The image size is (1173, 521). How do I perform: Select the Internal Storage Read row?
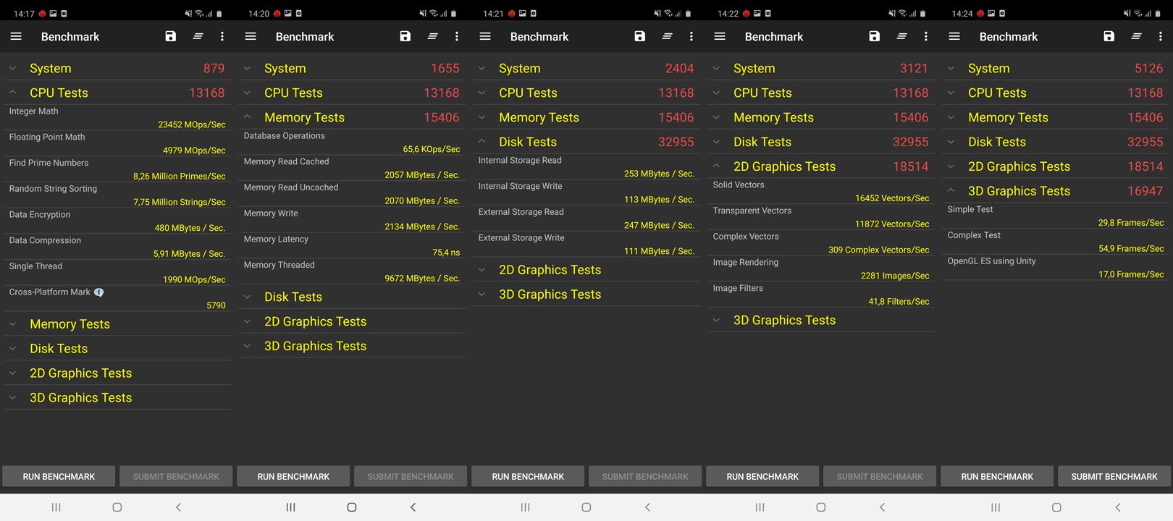586,167
